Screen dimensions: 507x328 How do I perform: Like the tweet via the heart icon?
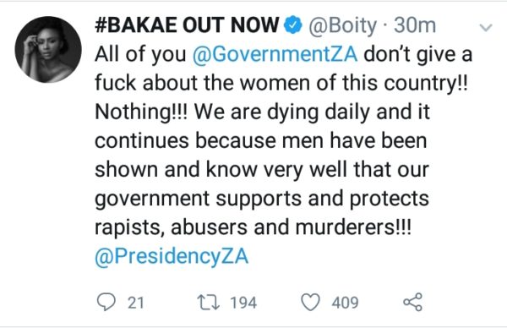[311, 302]
